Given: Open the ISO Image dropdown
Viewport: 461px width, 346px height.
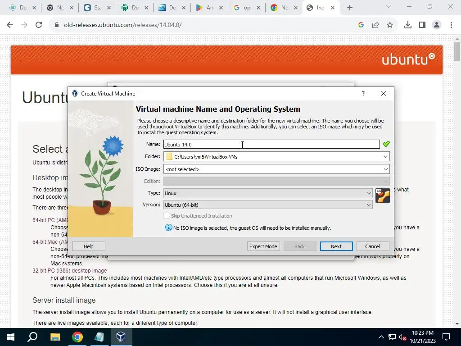Looking at the screenshot, I should [385, 169].
